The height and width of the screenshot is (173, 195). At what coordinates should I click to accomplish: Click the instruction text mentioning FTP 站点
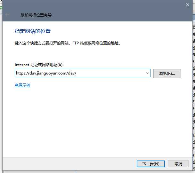[x=68, y=43]
